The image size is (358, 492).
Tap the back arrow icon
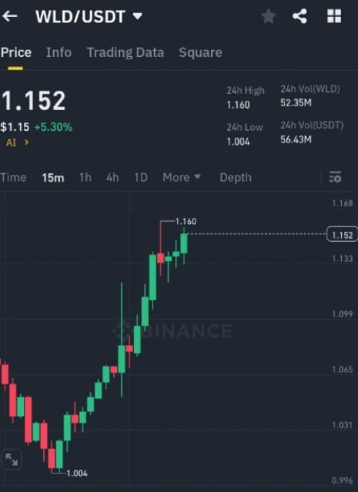pos(9,16)
